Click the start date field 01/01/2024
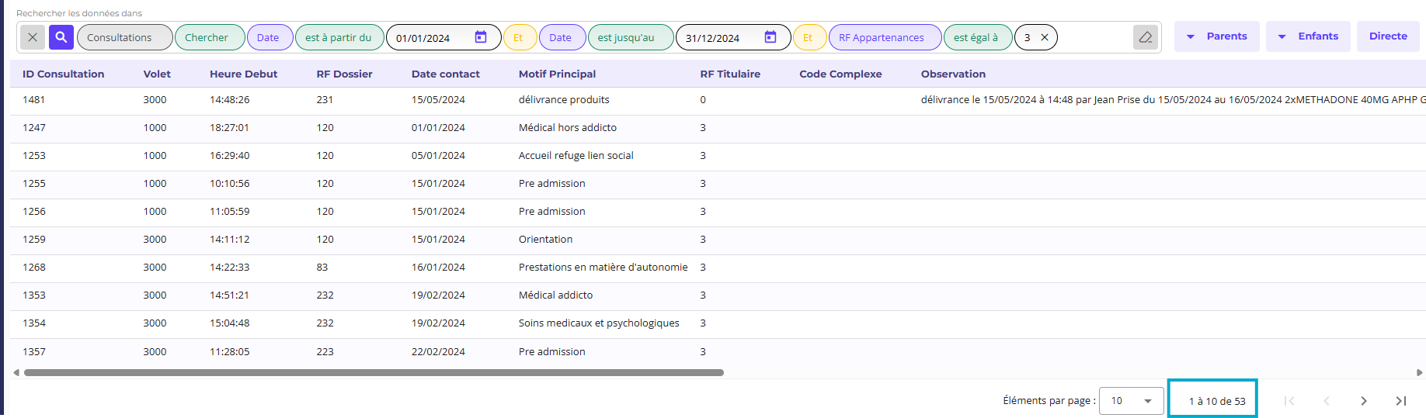 pyautogui.click(x=429, y=37)
